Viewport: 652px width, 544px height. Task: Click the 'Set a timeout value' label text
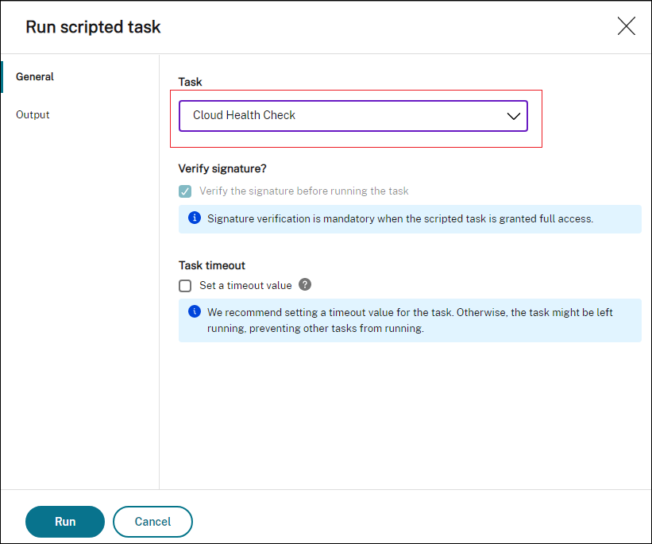[x=245, y=286]
